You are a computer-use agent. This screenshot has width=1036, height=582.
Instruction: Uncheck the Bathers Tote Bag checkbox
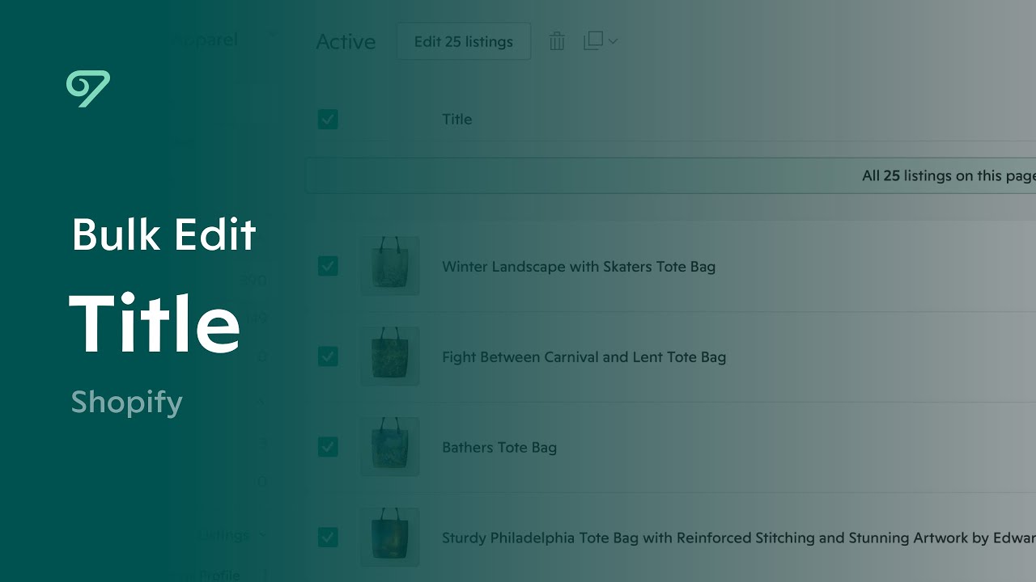(328, 447)
